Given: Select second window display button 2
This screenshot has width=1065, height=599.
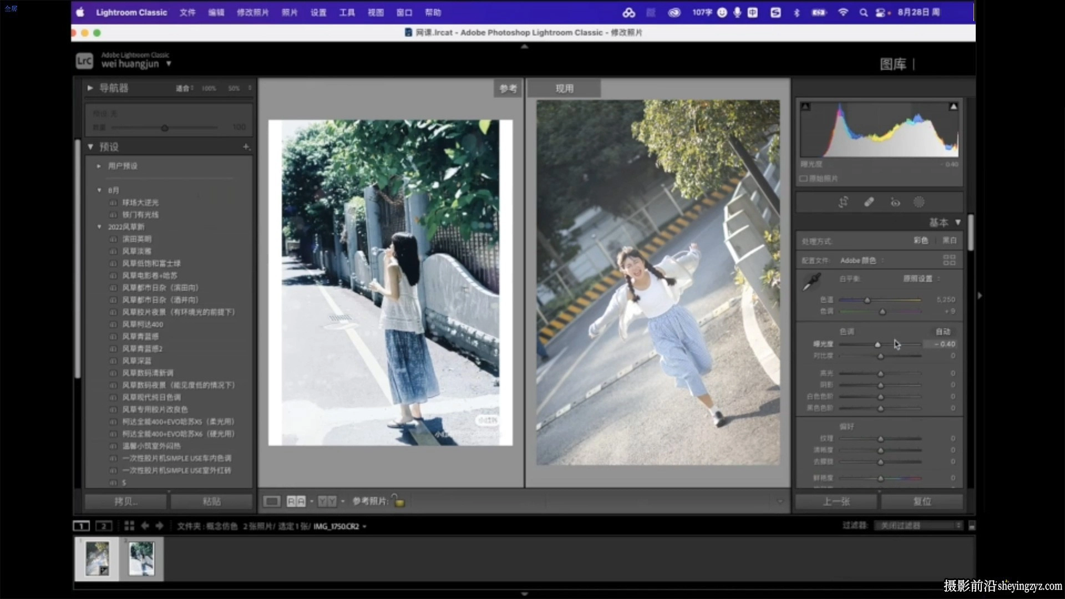Looking at the screenshot, I should (x=104, y=526).
